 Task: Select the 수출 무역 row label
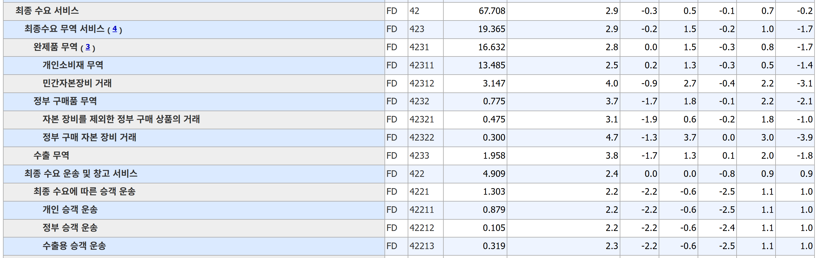click(x=51, y=155)
